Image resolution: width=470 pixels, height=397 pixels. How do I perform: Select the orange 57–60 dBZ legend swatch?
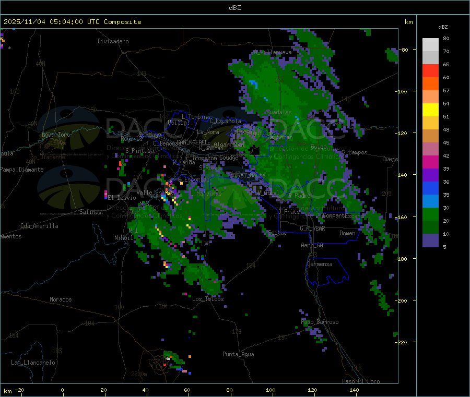click(430, 84)
